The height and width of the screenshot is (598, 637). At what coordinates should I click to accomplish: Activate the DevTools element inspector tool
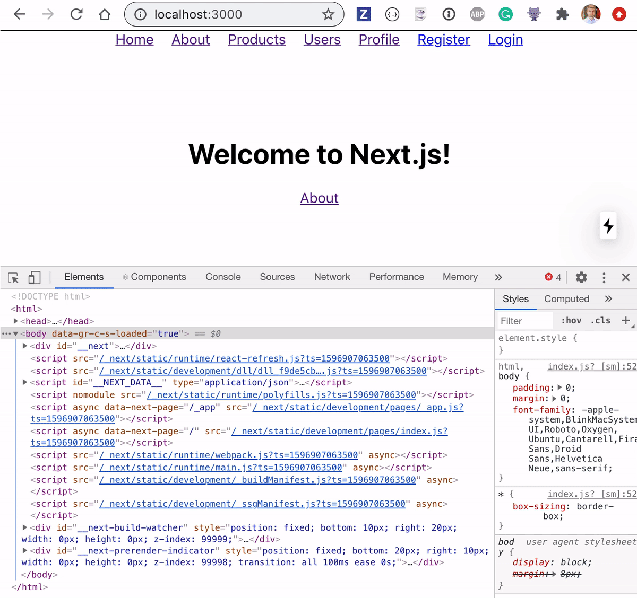click(13, 277)
